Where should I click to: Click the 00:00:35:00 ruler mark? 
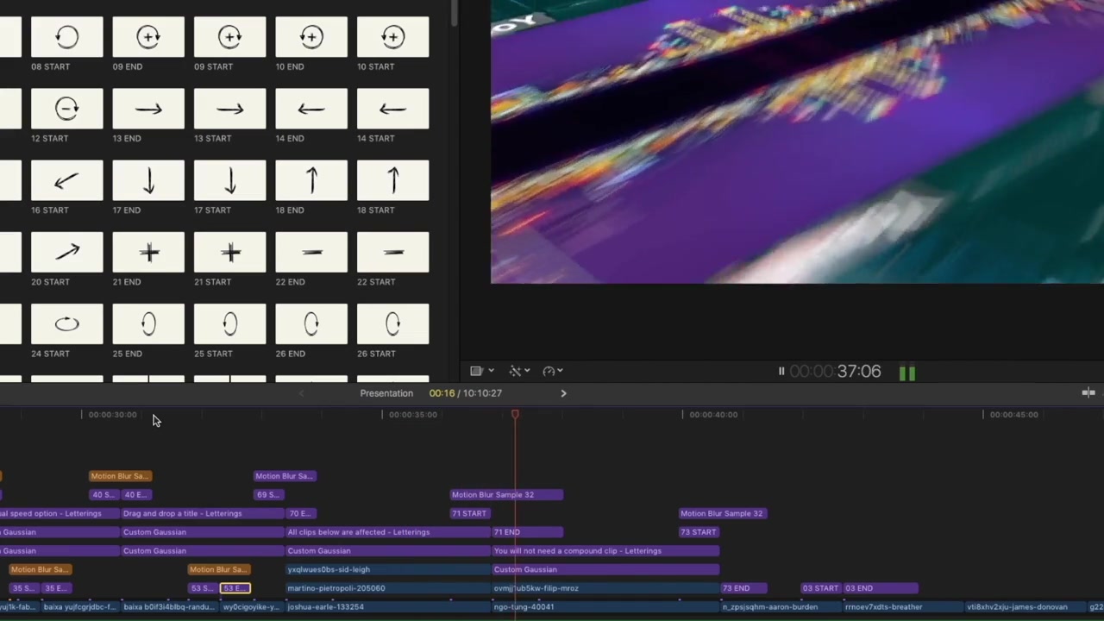tap(413, 415)
